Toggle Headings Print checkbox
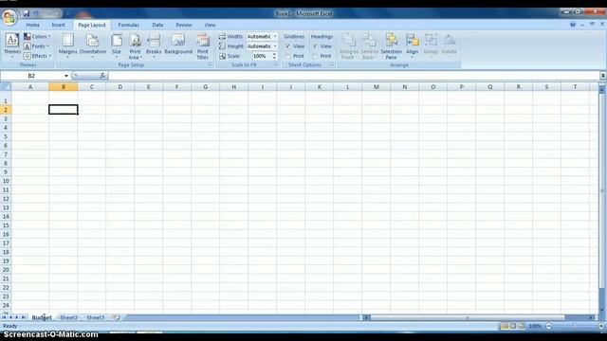The width and height of the screenshot is (607, 341). pyautogui.click(x=315, y=56)
